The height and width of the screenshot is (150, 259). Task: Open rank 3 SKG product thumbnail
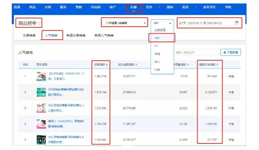tap(41, 108)
